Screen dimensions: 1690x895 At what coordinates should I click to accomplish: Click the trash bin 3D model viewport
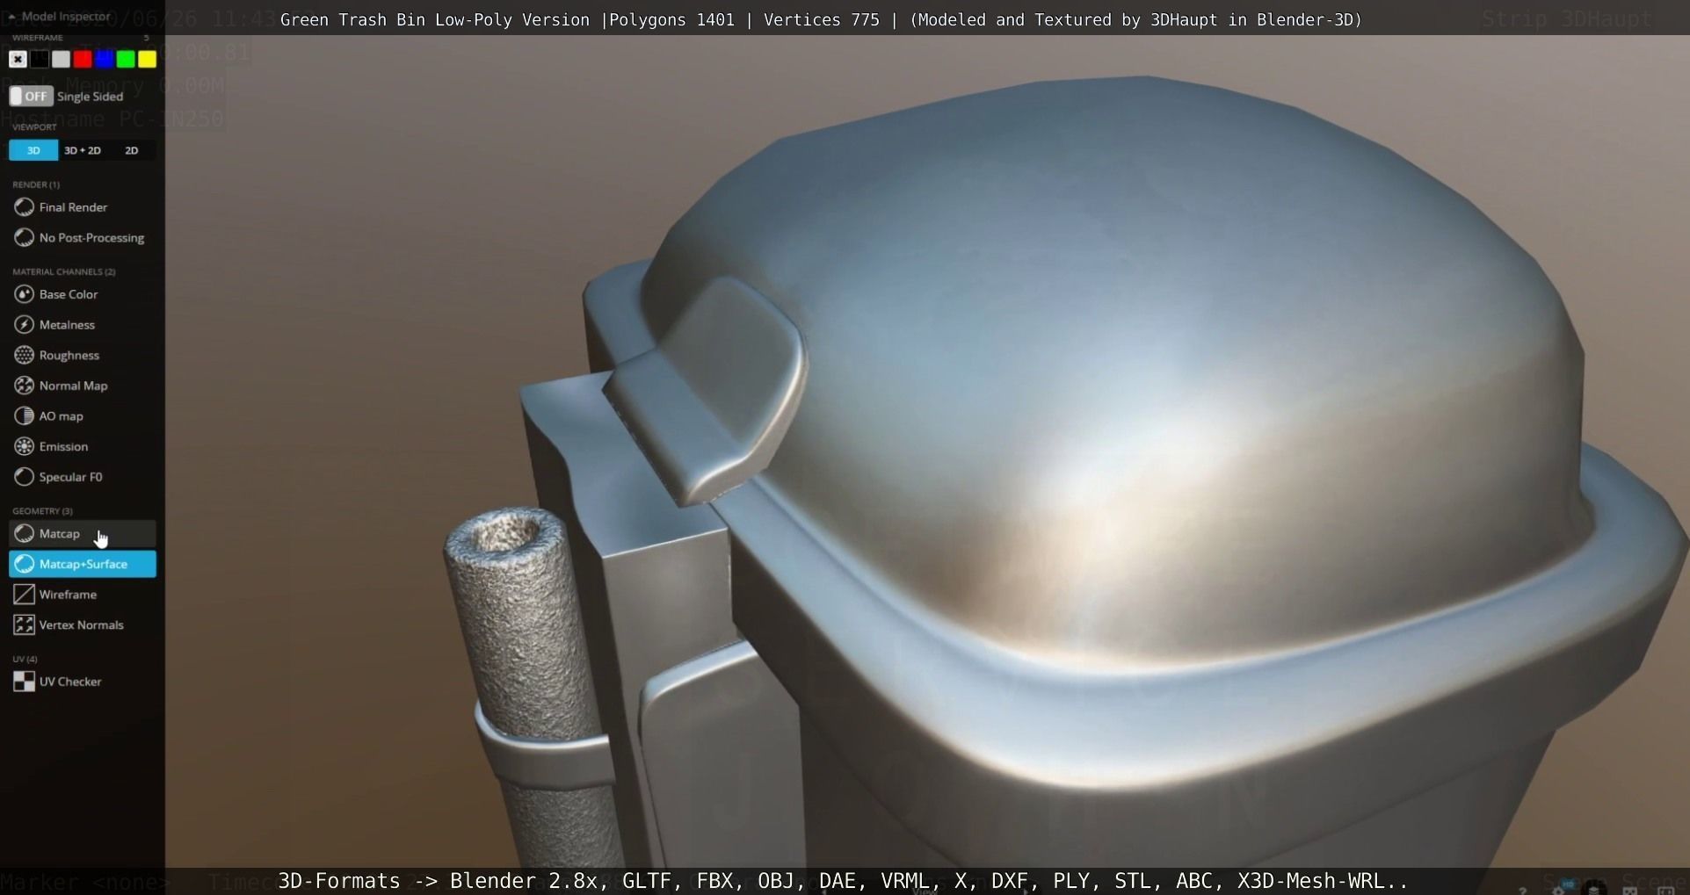(927, 452)
